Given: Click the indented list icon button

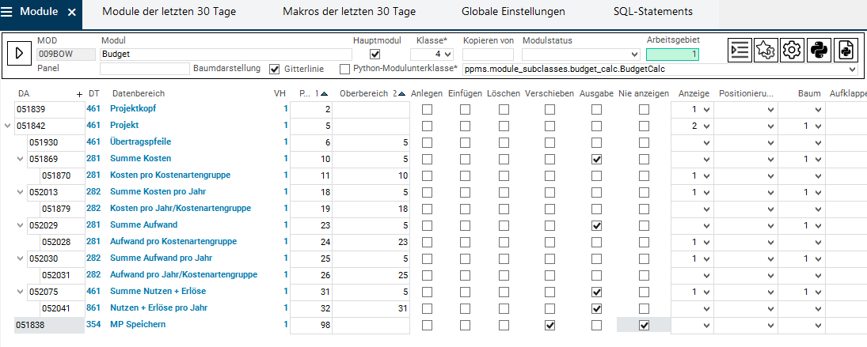Looking at the screenshot, I should (x=740, y=50).
